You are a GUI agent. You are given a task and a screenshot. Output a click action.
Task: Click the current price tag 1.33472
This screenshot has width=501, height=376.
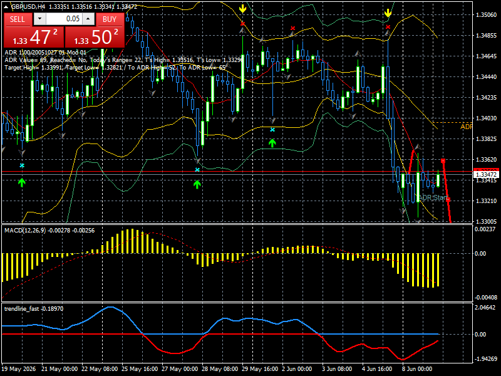[486, 175]
